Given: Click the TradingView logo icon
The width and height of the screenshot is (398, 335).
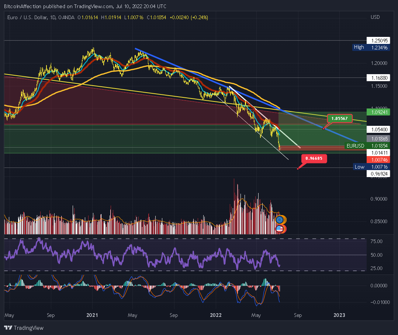Looking at the screenshot, I should (x=8, y=328).
